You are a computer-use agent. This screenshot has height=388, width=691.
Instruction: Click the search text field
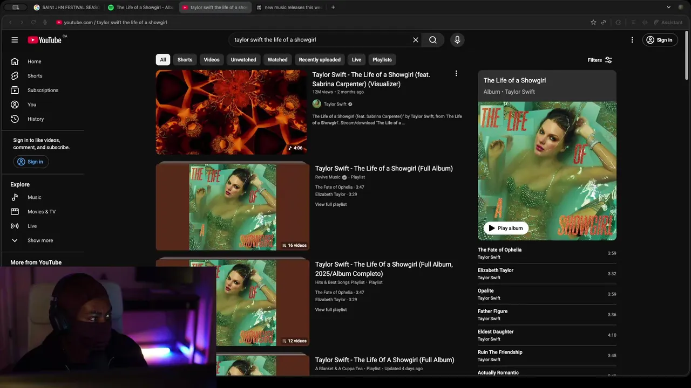pos(319,40)
